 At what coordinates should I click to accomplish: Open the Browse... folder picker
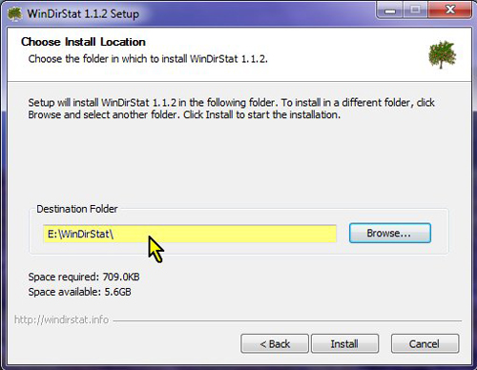point(390,234)
